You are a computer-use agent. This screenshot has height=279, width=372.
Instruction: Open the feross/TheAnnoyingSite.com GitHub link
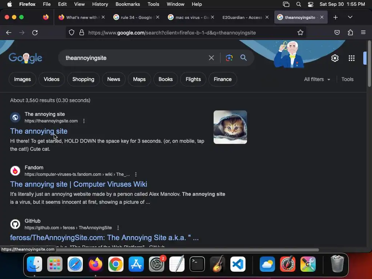pyautogui.click(x=104, y=238)
